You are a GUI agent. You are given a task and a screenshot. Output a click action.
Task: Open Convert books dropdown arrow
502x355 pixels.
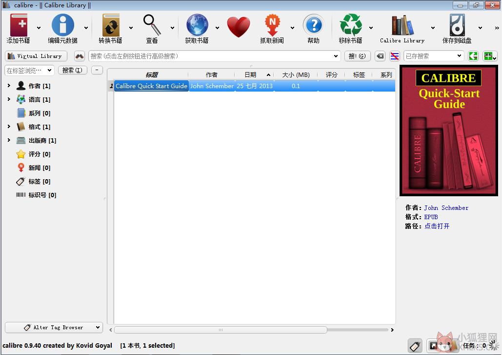[131, 28]
